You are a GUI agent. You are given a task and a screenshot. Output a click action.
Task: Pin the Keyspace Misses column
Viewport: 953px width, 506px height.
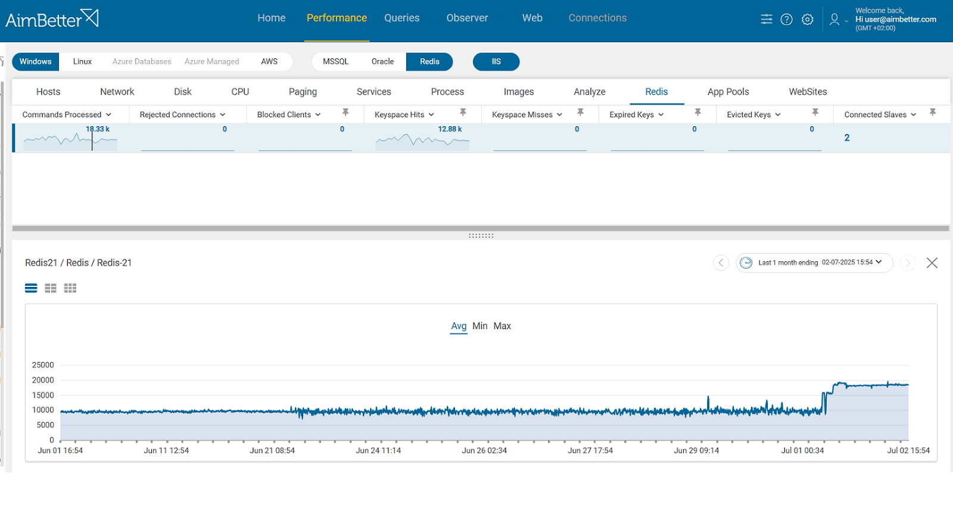[x=580, y=113]
